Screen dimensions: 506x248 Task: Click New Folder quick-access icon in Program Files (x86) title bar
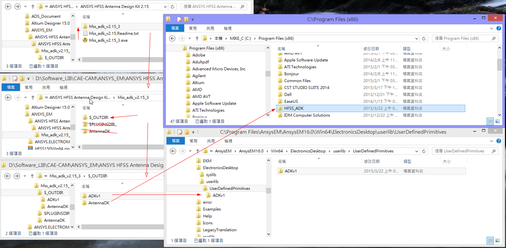(186, 19)
